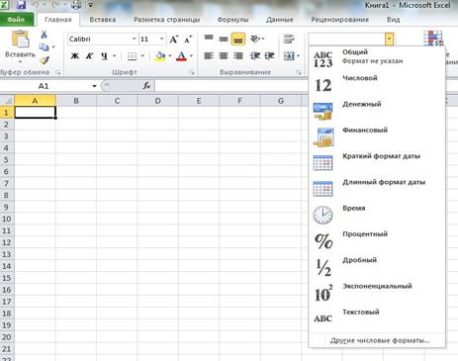458x361 pixels.
Task: Click the formula bar input field
Action: point(230,86)
